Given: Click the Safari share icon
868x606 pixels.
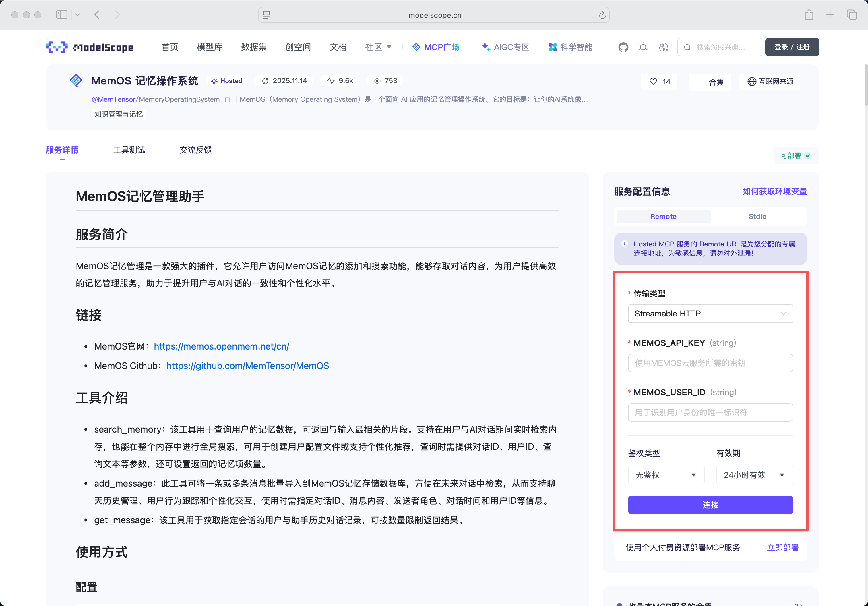Looking at the screenshot, I should [809, 15].
